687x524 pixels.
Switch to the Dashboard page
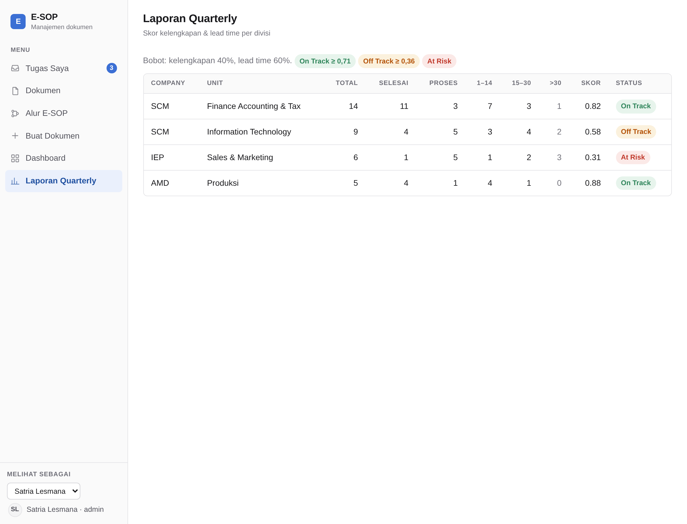(64, 158)
